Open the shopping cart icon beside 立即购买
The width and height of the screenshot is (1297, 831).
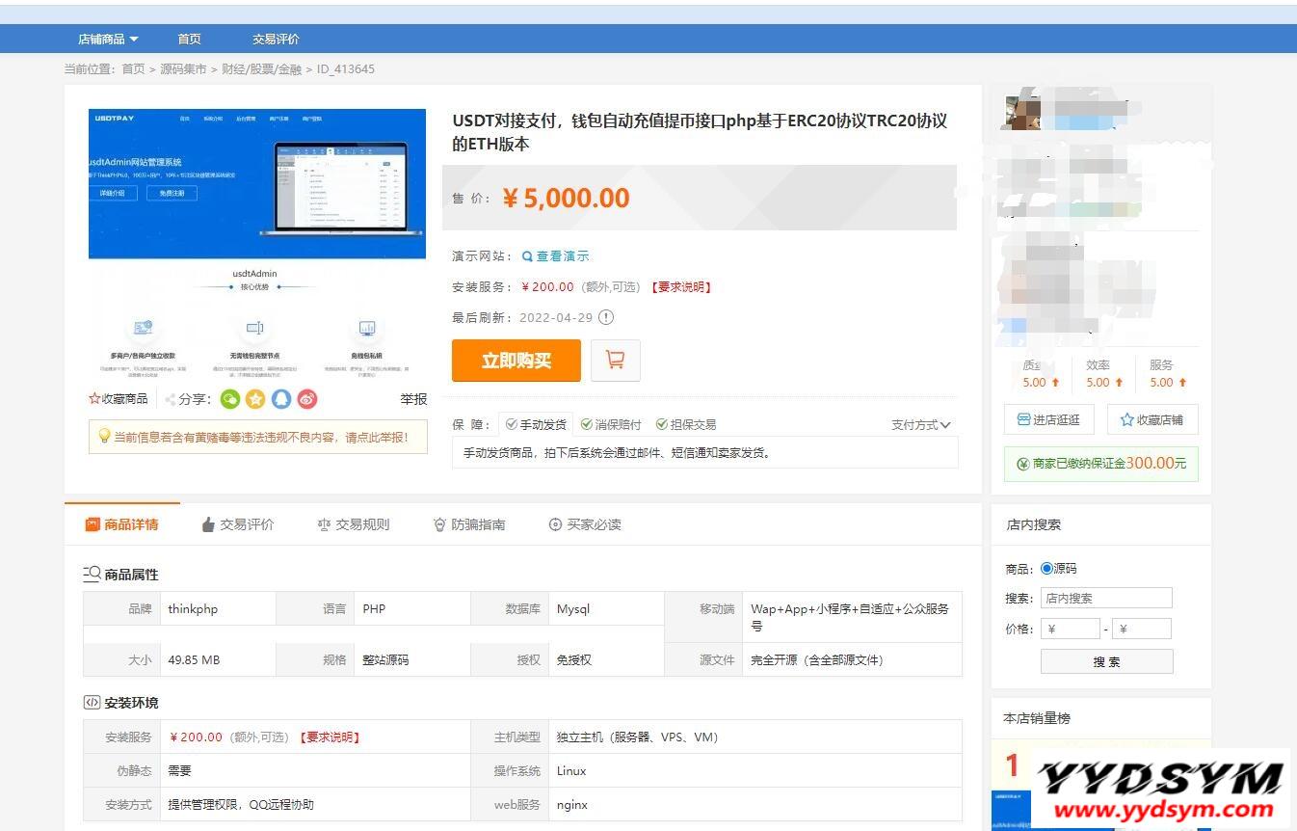pos(615,360)
